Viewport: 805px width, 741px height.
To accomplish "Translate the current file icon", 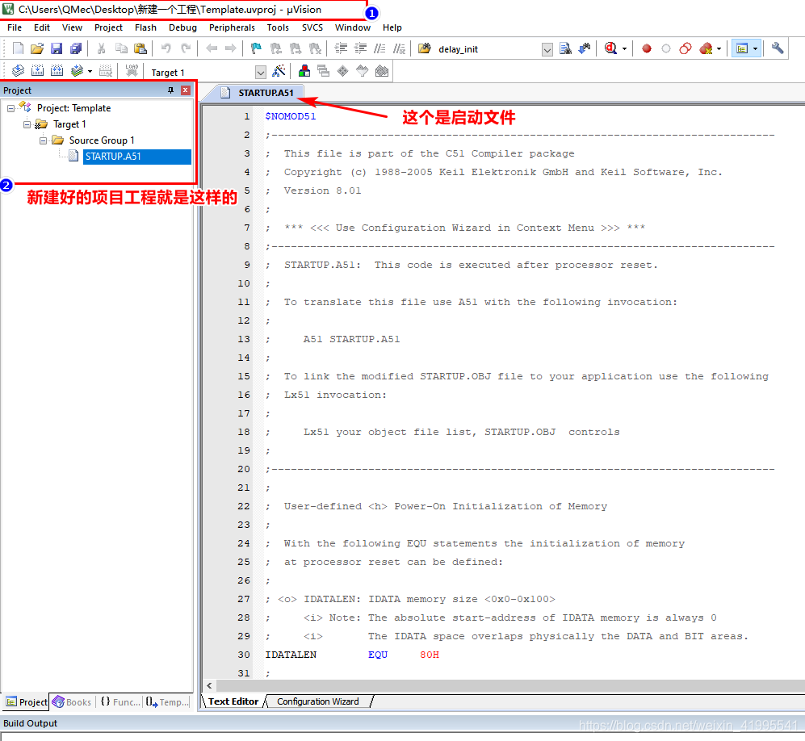I will pos(18,71).
